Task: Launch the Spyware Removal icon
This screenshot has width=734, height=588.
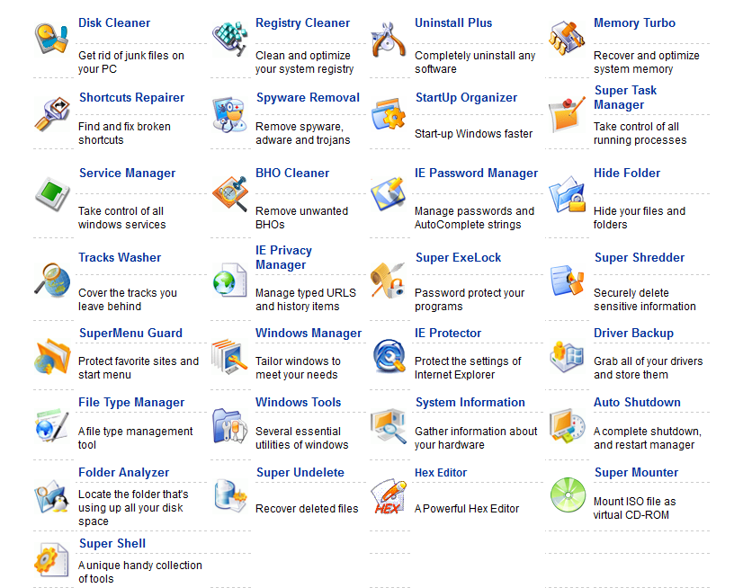Action: 229,115
